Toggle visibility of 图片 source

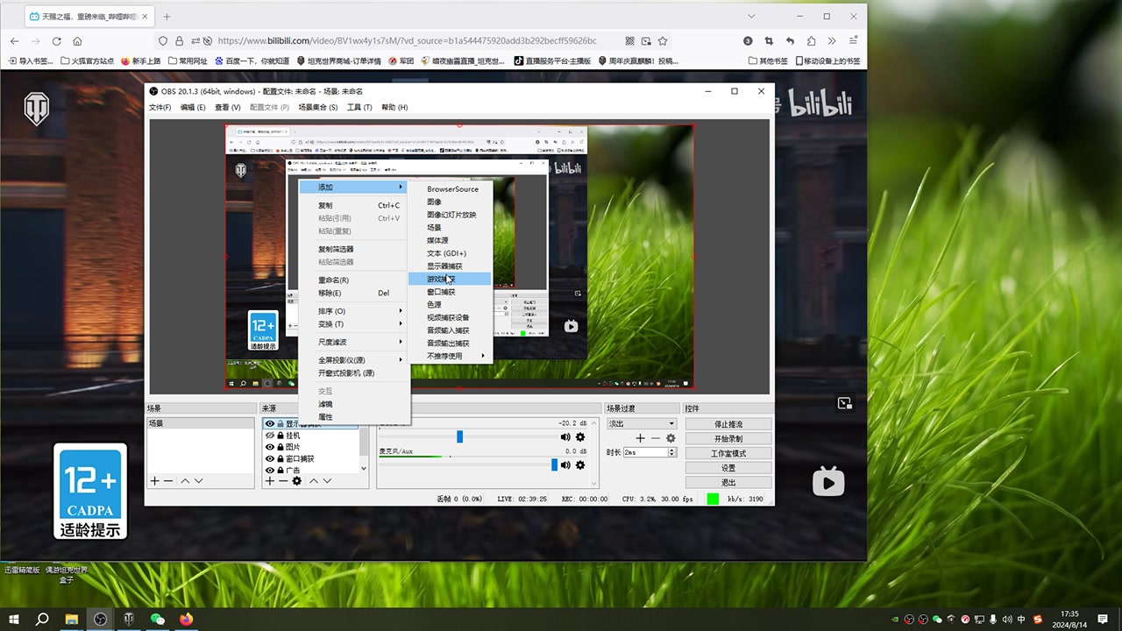[x=270, y=447]
